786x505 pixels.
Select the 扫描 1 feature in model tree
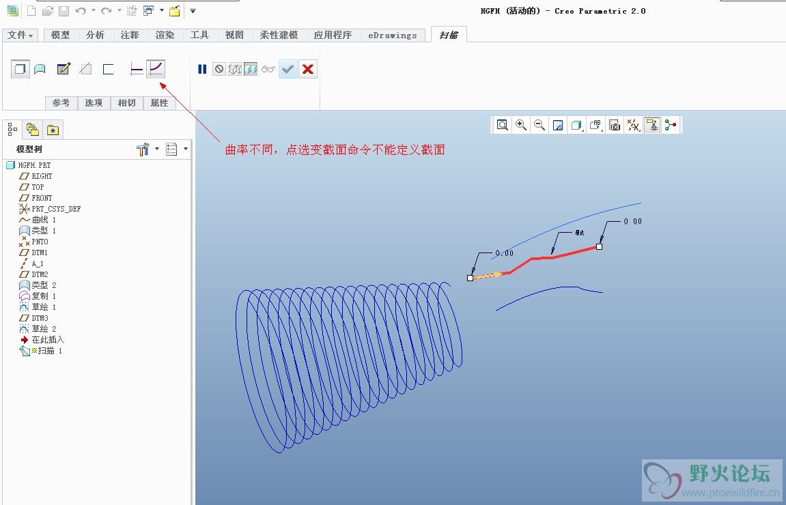(40, 351)
